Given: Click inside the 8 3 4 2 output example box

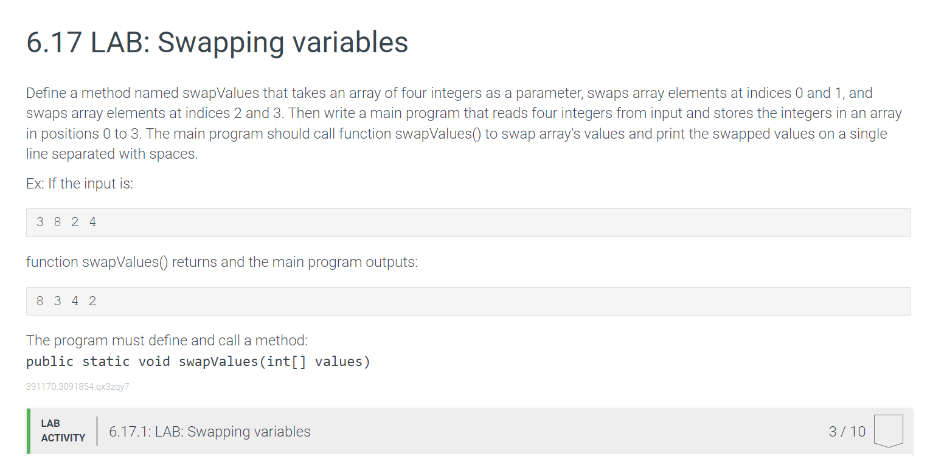Looking at the screenshot, I should coord(468,301).
